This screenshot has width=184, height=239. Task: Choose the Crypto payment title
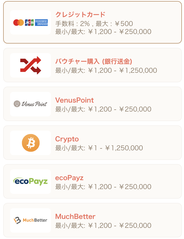point(67,139)
